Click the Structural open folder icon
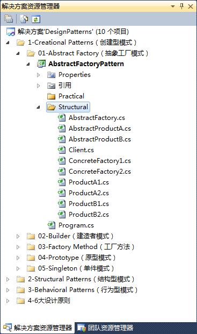This screenshot has width=197, height=334. (x=52, y=107)
